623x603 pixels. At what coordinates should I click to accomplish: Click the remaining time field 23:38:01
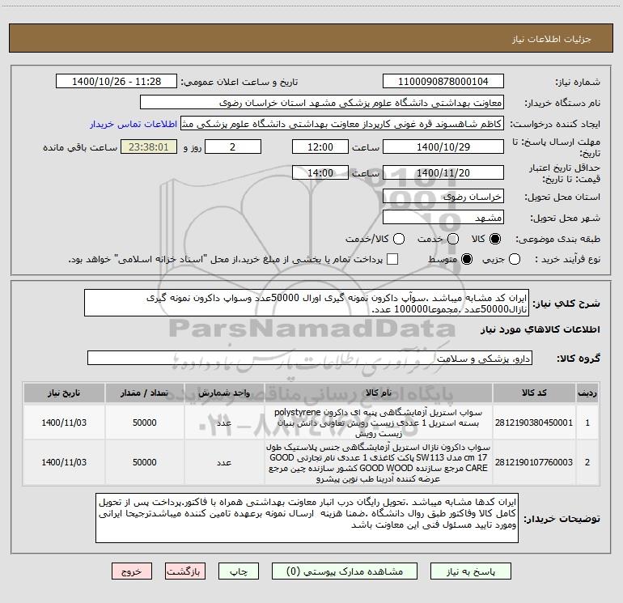[x=149, y=147]
